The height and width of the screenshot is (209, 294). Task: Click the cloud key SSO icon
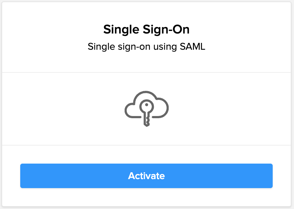click(x=147, y=107)
